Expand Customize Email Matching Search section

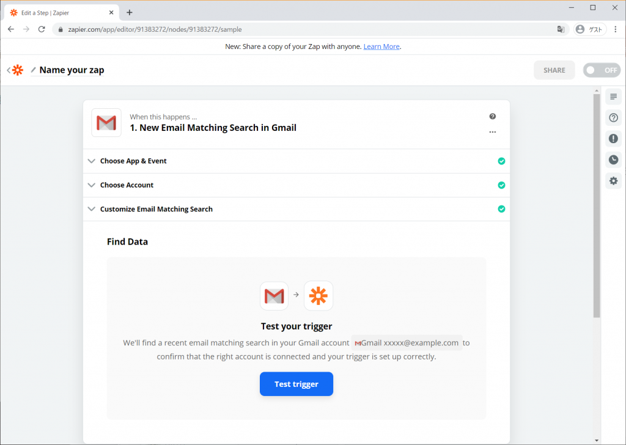click(x=296, y=209)
